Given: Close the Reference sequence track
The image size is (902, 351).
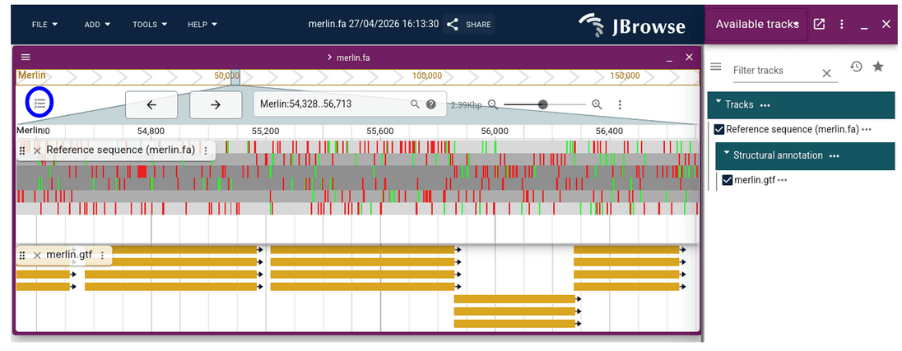Looking at the screenshot, I should coord(37,150).
